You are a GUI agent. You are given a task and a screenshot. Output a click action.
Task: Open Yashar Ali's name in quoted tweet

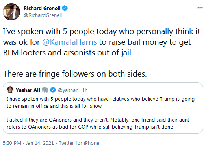click(28, 90)
